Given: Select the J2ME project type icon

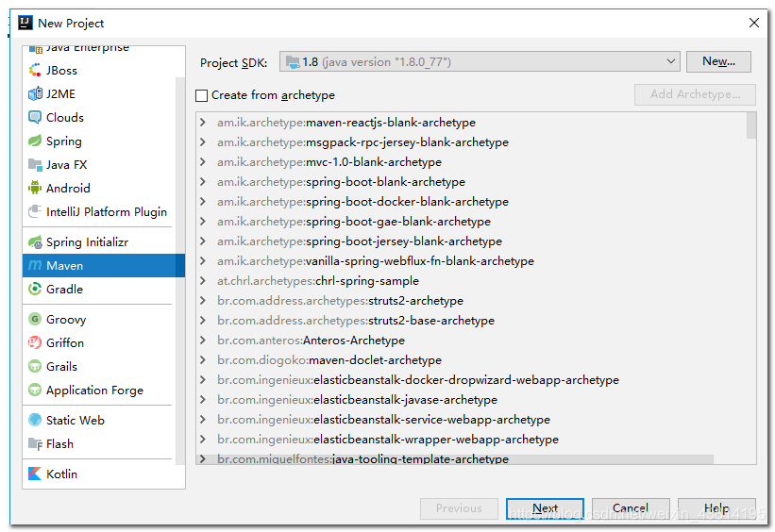Looking at the screenshot, I should coord(35,93).
